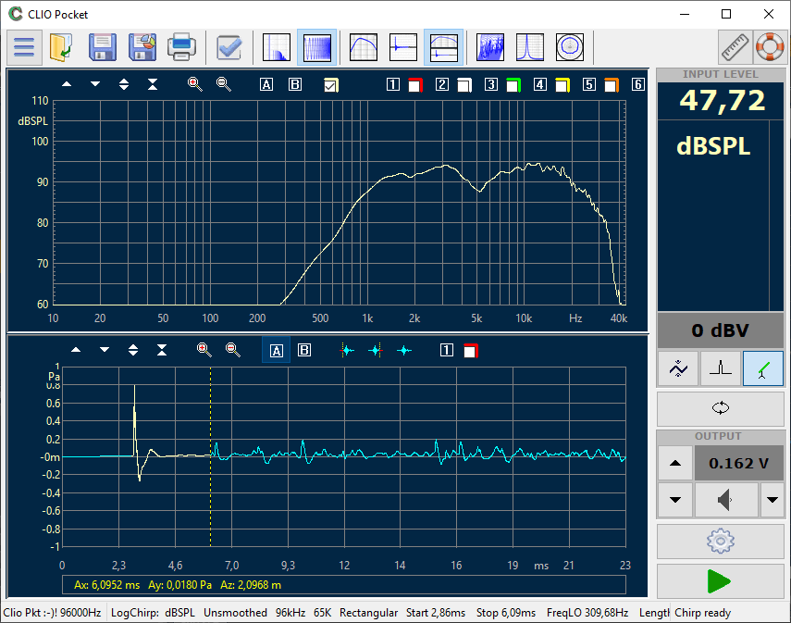Toggle the loop measurement button
This screenshot has height=623, width=791.
pos(720,408)
